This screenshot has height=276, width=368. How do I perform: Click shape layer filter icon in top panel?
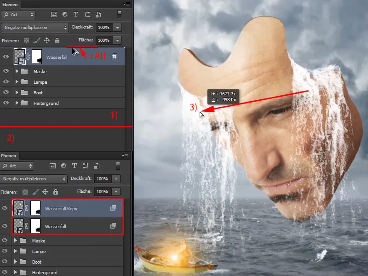click(87, 15)
